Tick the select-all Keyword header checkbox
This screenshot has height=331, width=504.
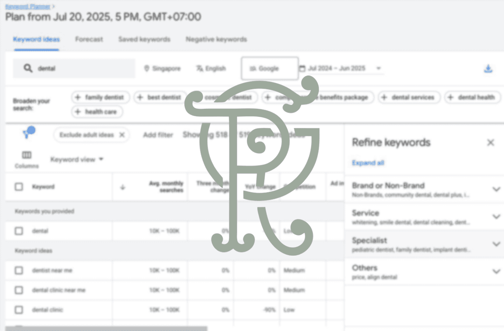[19, 187]
